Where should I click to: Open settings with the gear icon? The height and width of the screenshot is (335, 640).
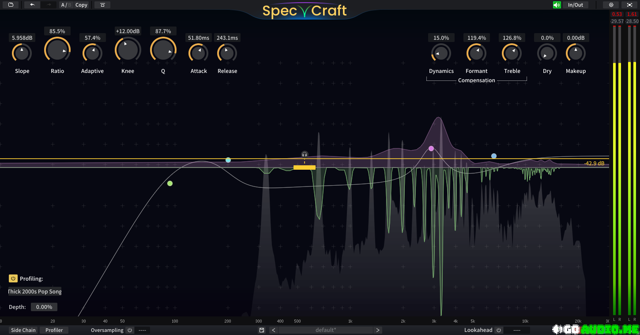tap(611, 5)
